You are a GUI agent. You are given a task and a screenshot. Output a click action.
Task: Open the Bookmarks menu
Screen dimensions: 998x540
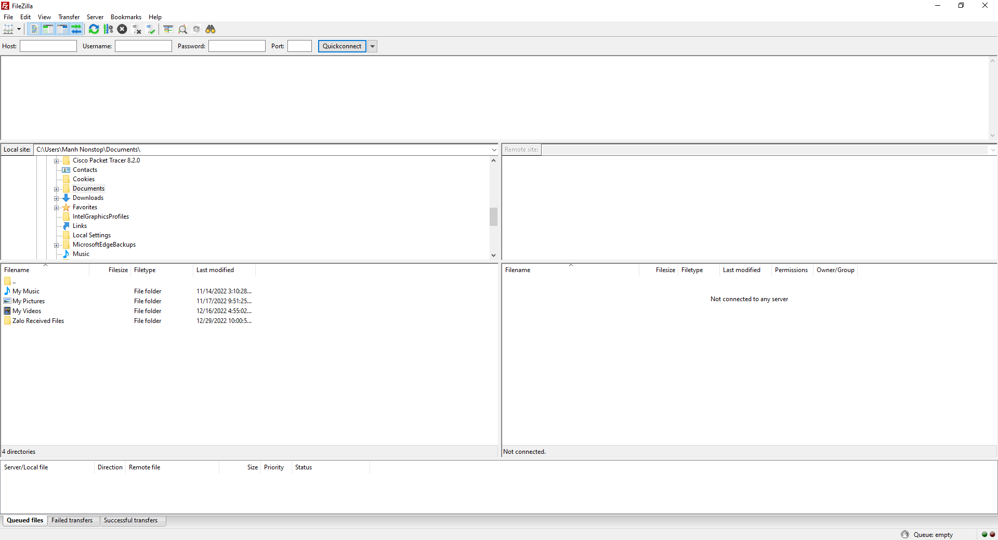(x=126, y=17)
